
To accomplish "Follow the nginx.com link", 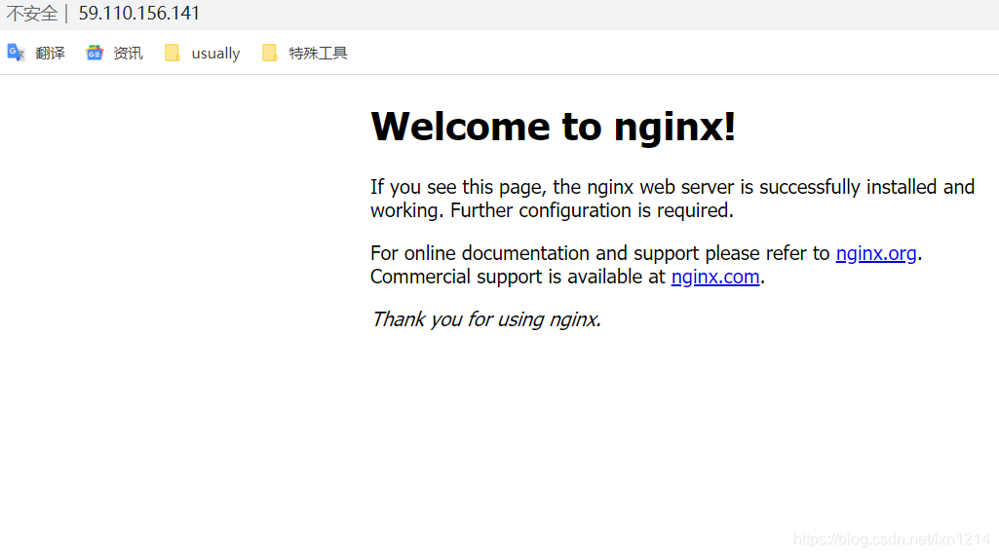I will click(714, 277).
